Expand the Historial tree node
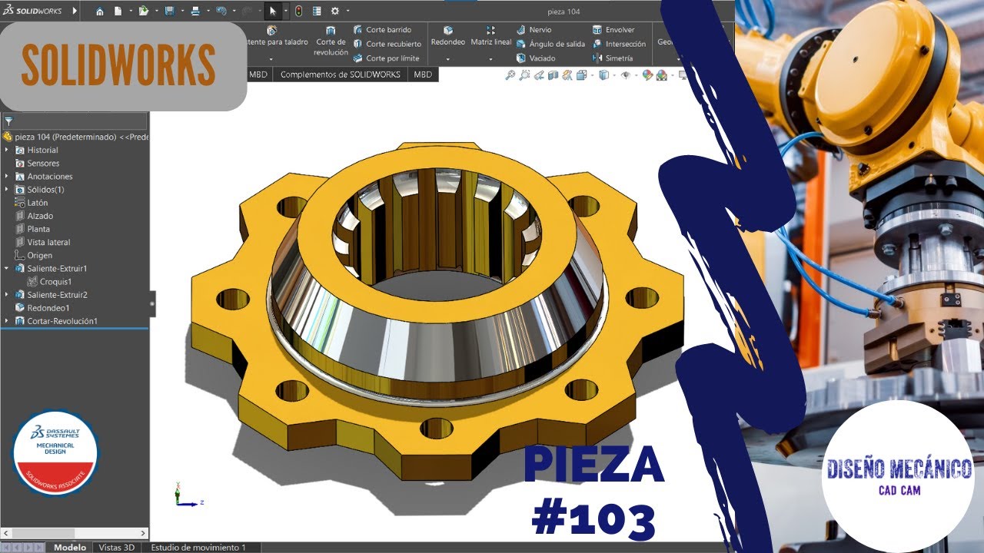 pyautogui.click(x=7, y=150)
